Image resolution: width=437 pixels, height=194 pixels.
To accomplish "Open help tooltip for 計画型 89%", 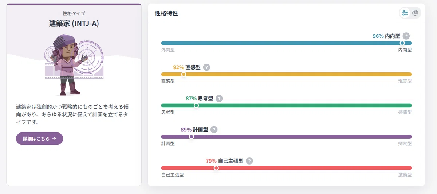I will [x=214, y=130].
